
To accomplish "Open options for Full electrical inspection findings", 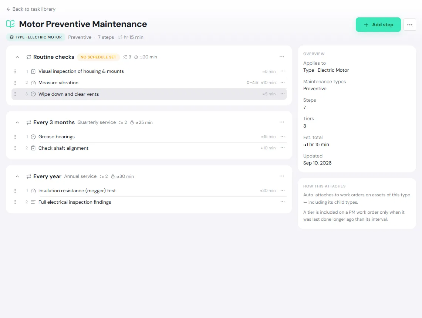I will tap(283, 202).
